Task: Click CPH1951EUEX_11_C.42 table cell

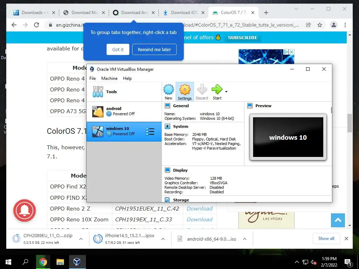Action: click(x=147, y=209)
